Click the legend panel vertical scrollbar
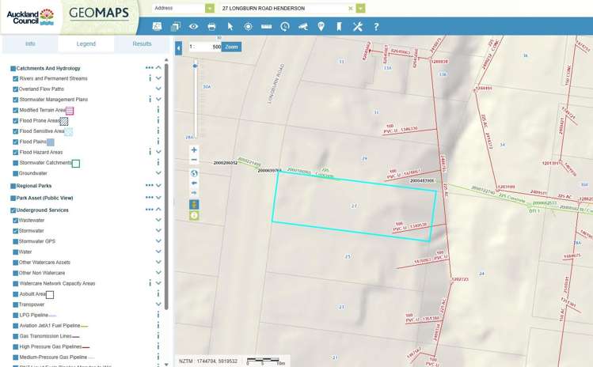Viewport: 593px width, 367px height. click(x=166, y=187)
